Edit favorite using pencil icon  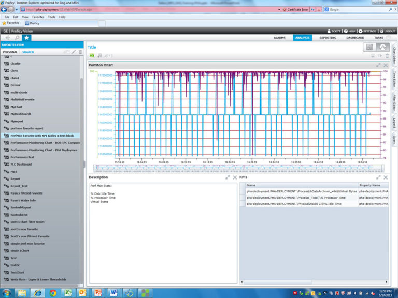74,52
